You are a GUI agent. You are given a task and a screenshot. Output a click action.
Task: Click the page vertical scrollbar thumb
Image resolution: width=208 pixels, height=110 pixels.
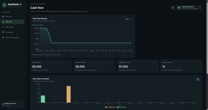pos(207,38)
